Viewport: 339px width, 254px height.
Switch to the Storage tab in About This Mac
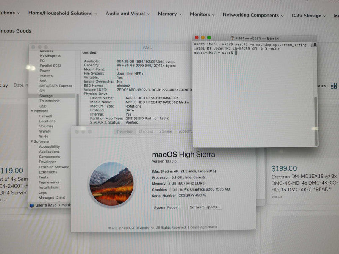[x=166, y=131]
